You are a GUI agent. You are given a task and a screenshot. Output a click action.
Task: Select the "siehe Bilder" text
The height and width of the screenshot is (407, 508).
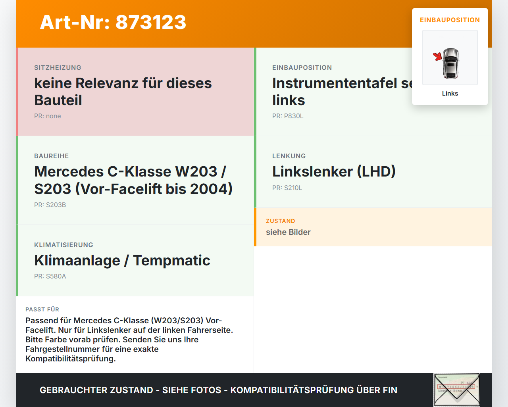[288, 232]
